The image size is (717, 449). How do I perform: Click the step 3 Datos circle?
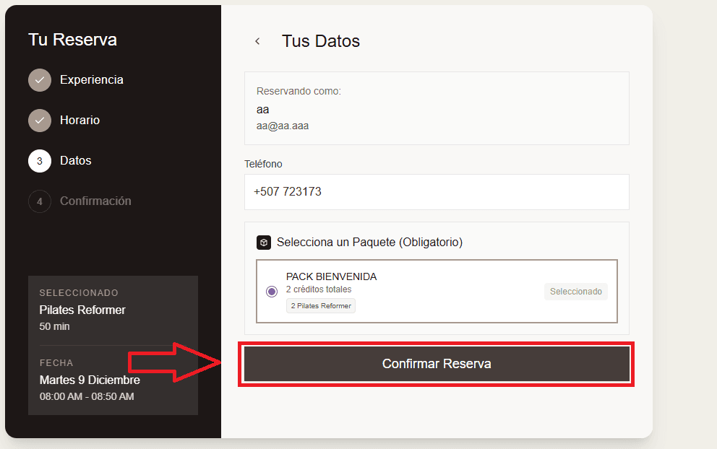(x=40, y=161)
